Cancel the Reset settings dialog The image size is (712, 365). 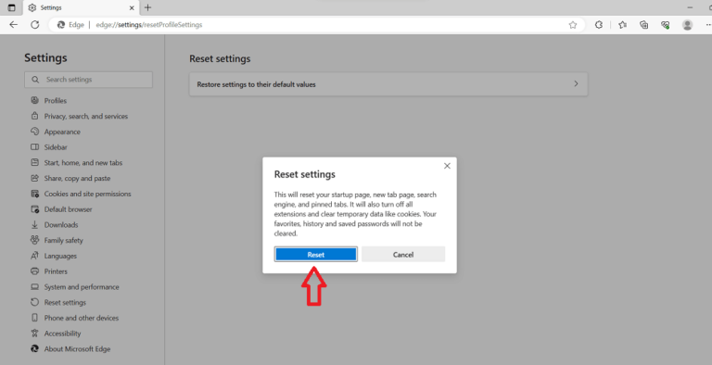[403, 254]
